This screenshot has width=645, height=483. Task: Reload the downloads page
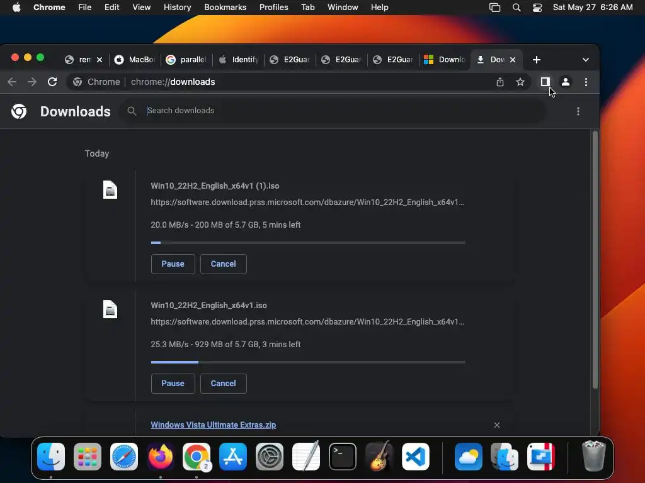(52, 82)
